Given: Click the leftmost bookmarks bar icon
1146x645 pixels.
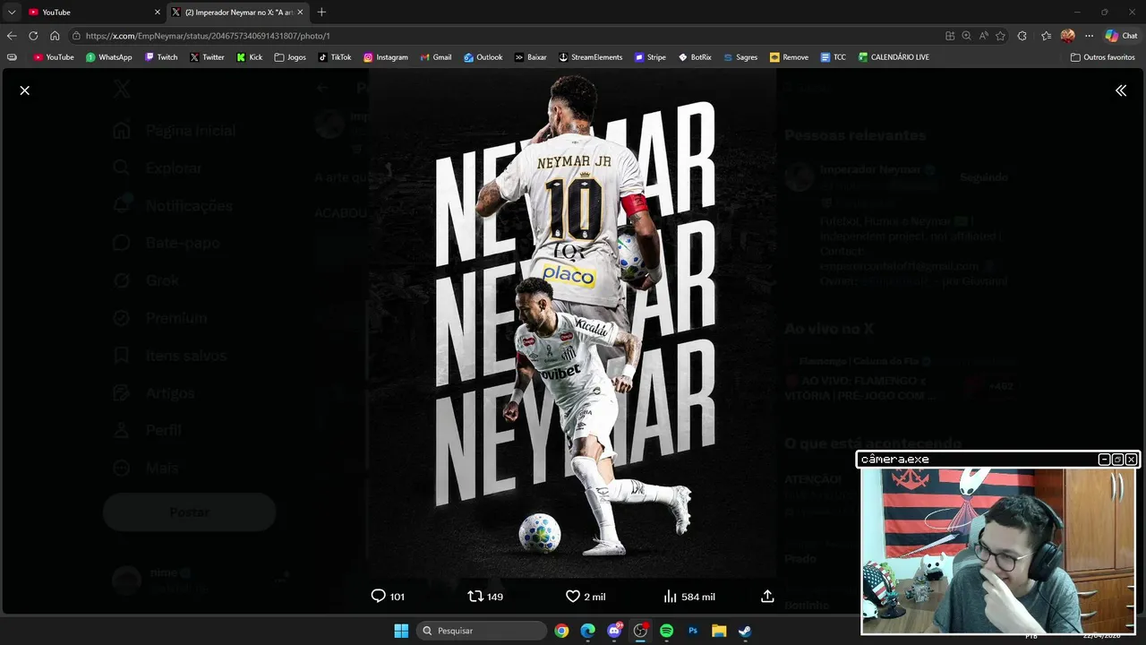Looking at the screenshot, I should click(x=12, y=56).
